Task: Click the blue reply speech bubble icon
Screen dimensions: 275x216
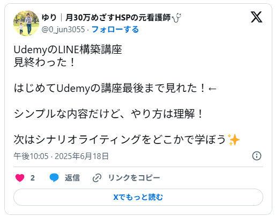Action: click(x=54, y=178)
